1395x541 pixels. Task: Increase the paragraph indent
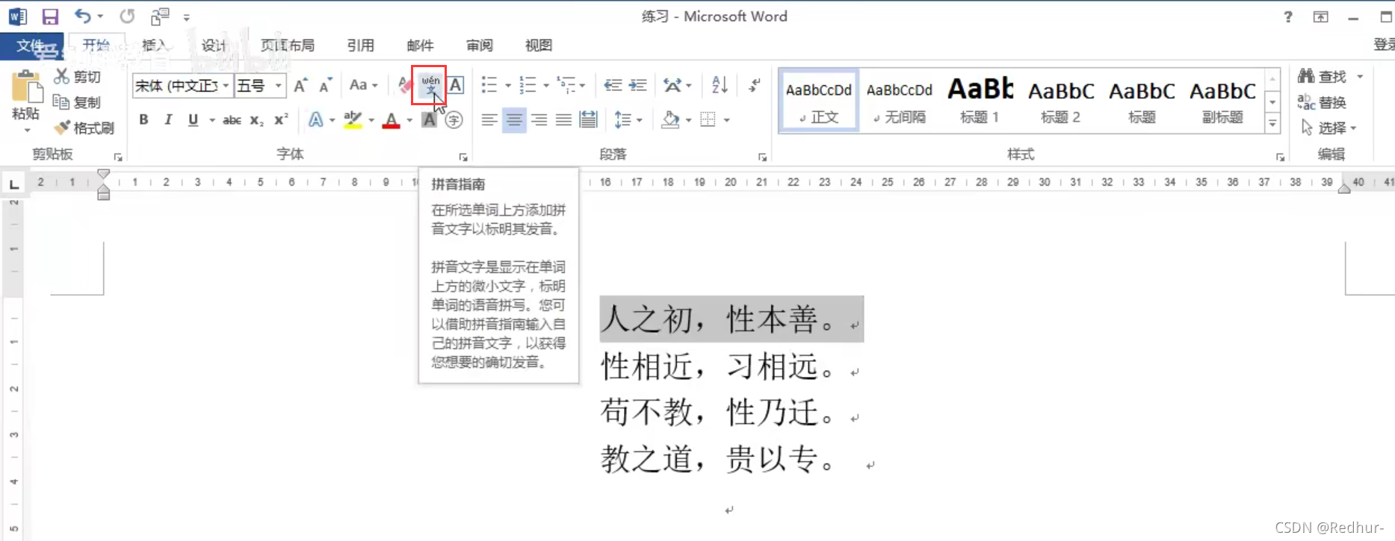637,85
